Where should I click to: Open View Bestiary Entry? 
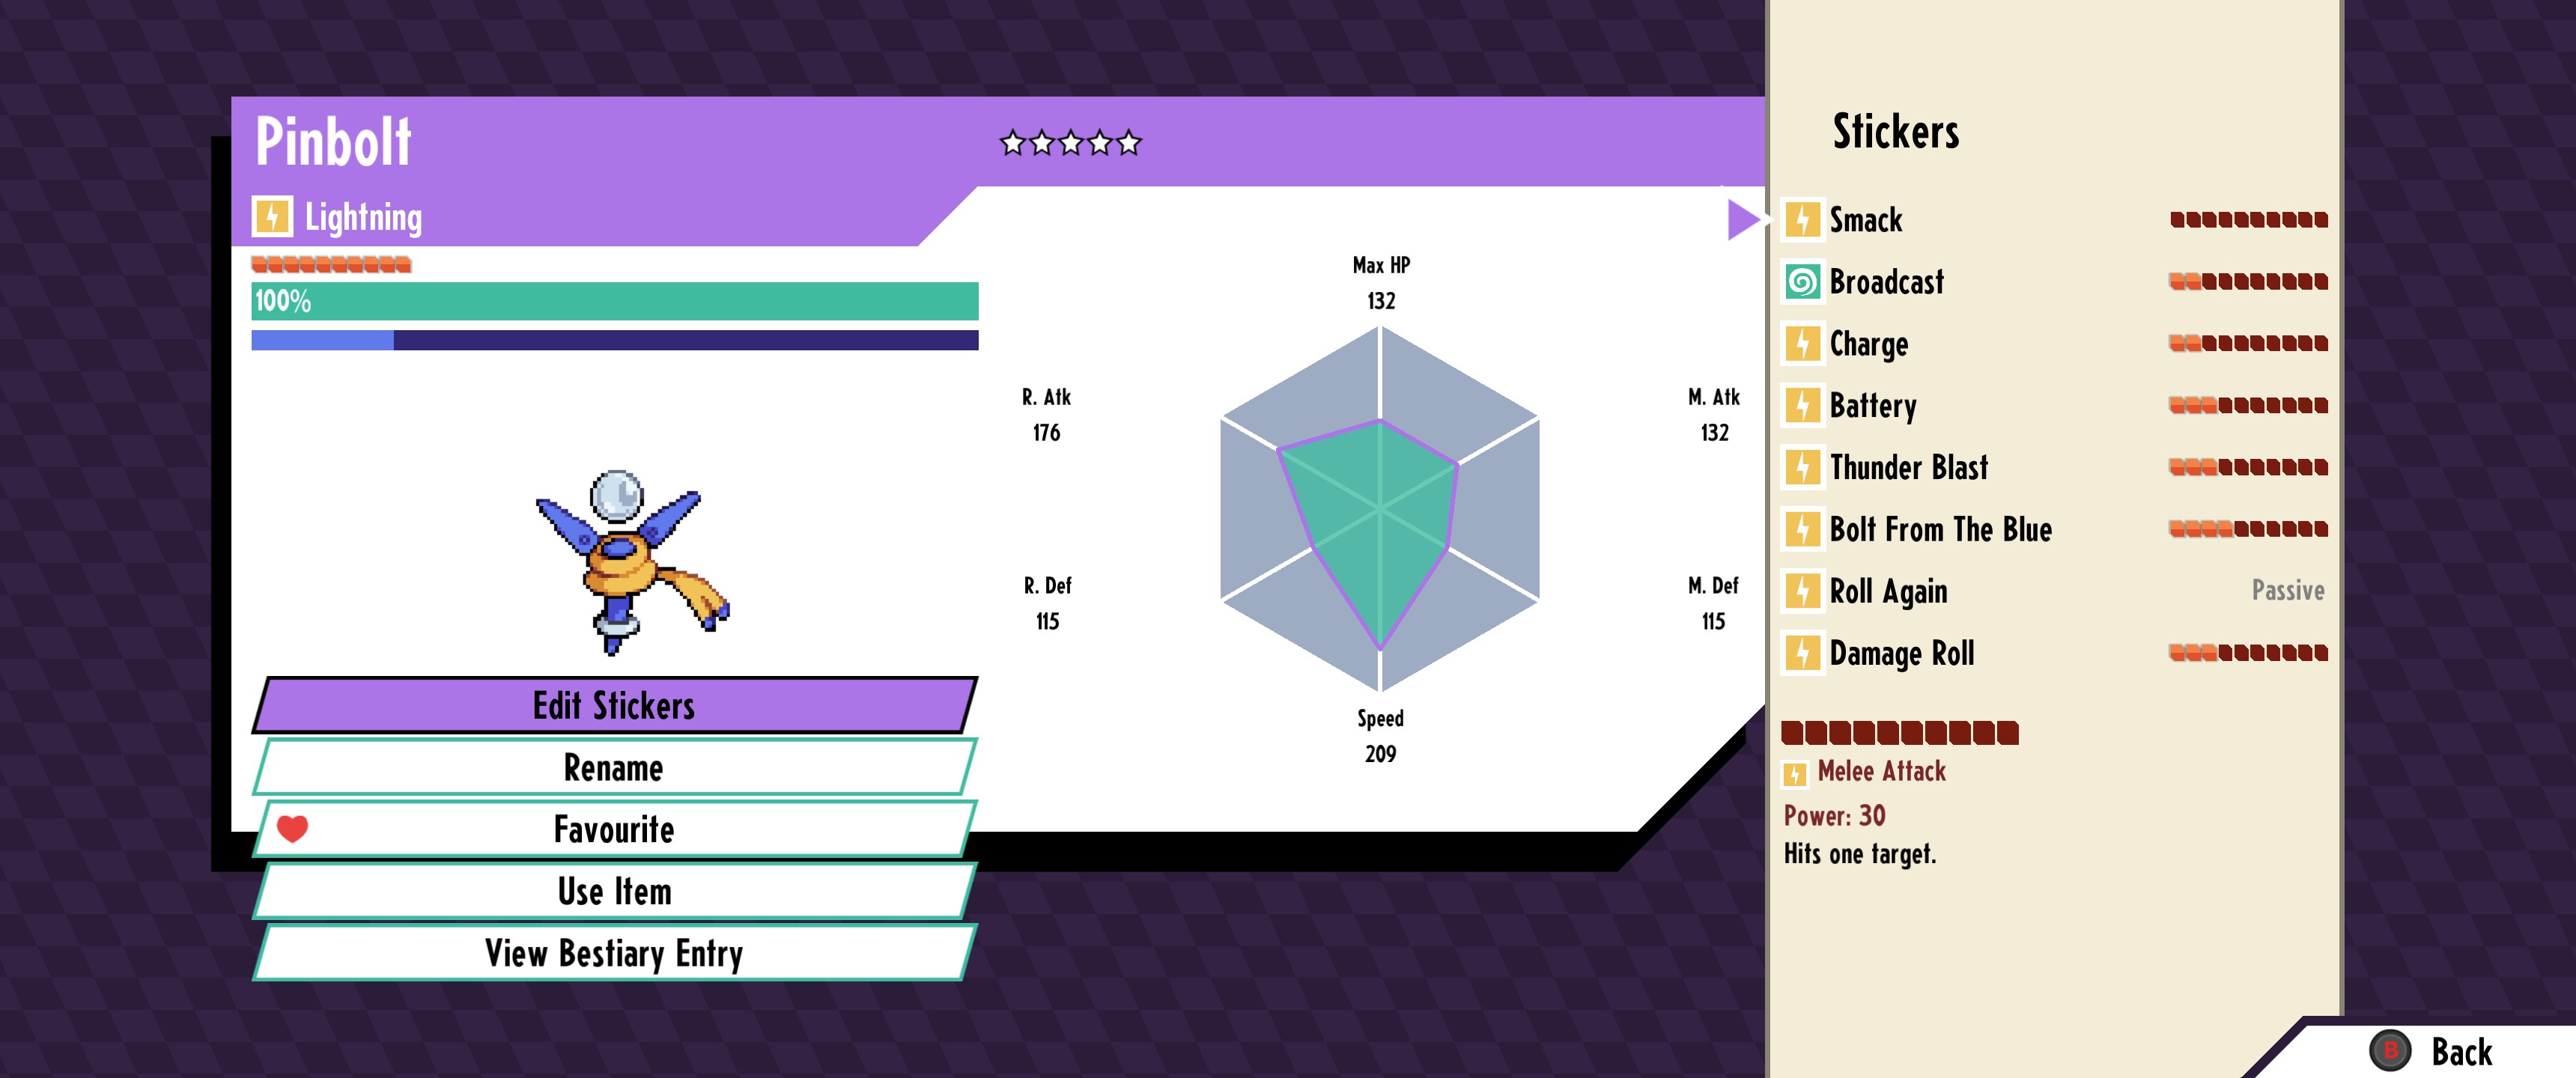click(x=613, y=953)
